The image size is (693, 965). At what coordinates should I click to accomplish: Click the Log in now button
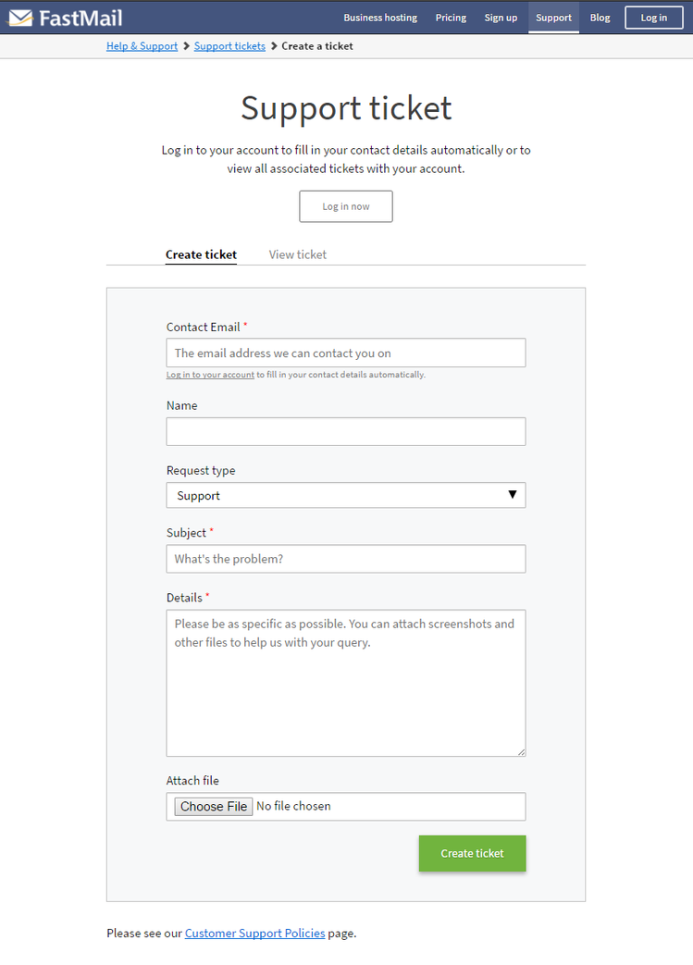click(x=346, y=206)
